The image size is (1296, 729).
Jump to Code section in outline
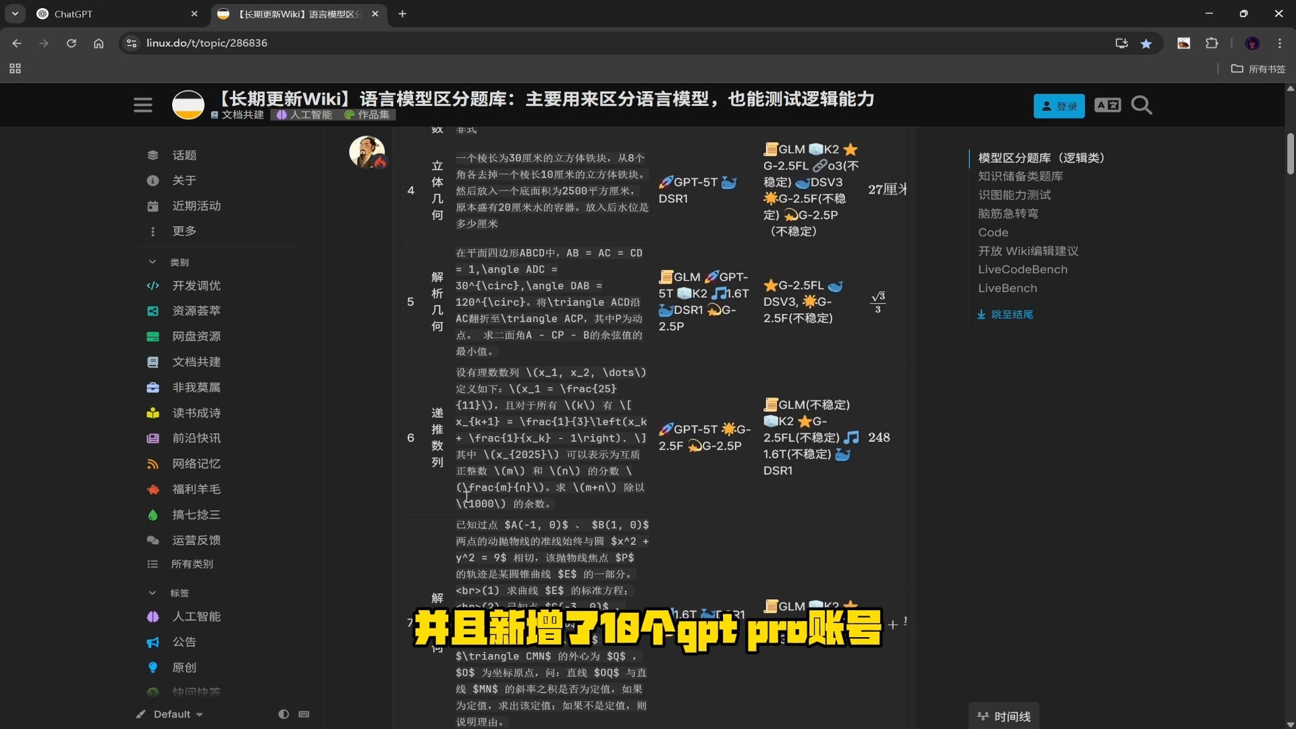pyautogui.click(x=993, y=232)
